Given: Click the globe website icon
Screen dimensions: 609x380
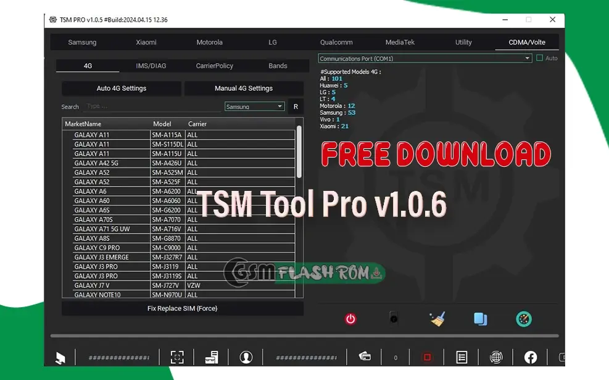Looking at the screenshot, I should pos(496,357).
